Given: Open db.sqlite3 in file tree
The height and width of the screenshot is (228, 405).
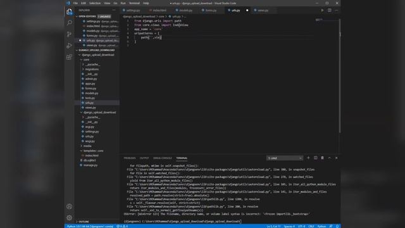Looking at the screenshot, I should pos(97,160).
